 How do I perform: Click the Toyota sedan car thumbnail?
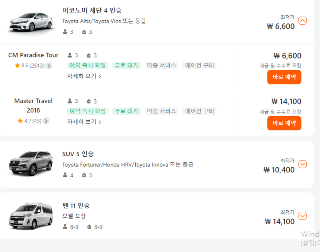[27, 22]
